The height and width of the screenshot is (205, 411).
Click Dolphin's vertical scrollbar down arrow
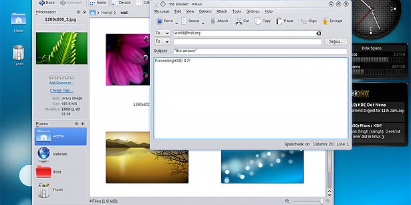330,195
